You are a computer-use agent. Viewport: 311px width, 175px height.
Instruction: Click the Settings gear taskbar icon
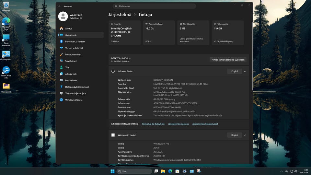tap(184, 171)
